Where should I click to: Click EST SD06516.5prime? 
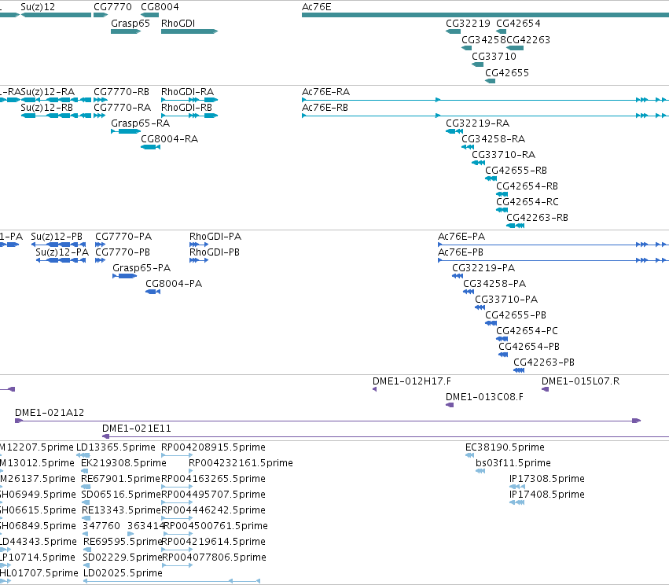pyautogui.click(x=121, y=495)
